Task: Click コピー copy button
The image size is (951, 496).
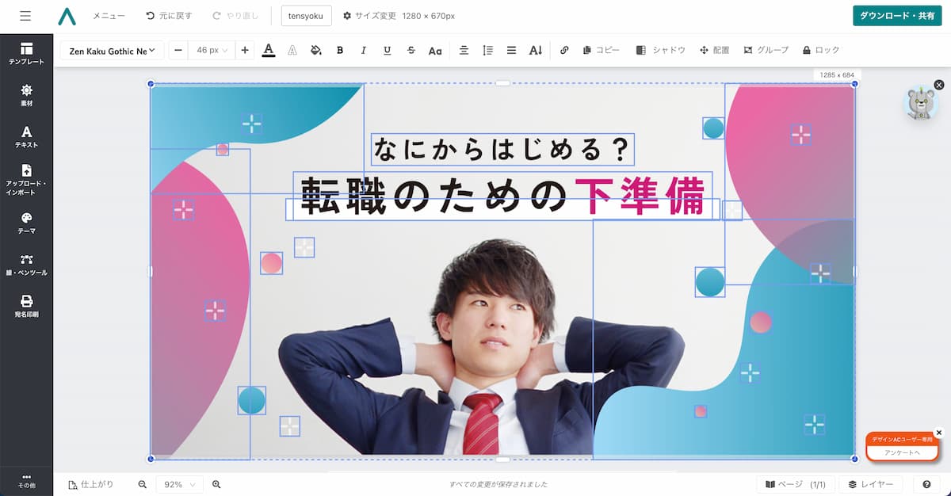Action: (x=601, y=50)
